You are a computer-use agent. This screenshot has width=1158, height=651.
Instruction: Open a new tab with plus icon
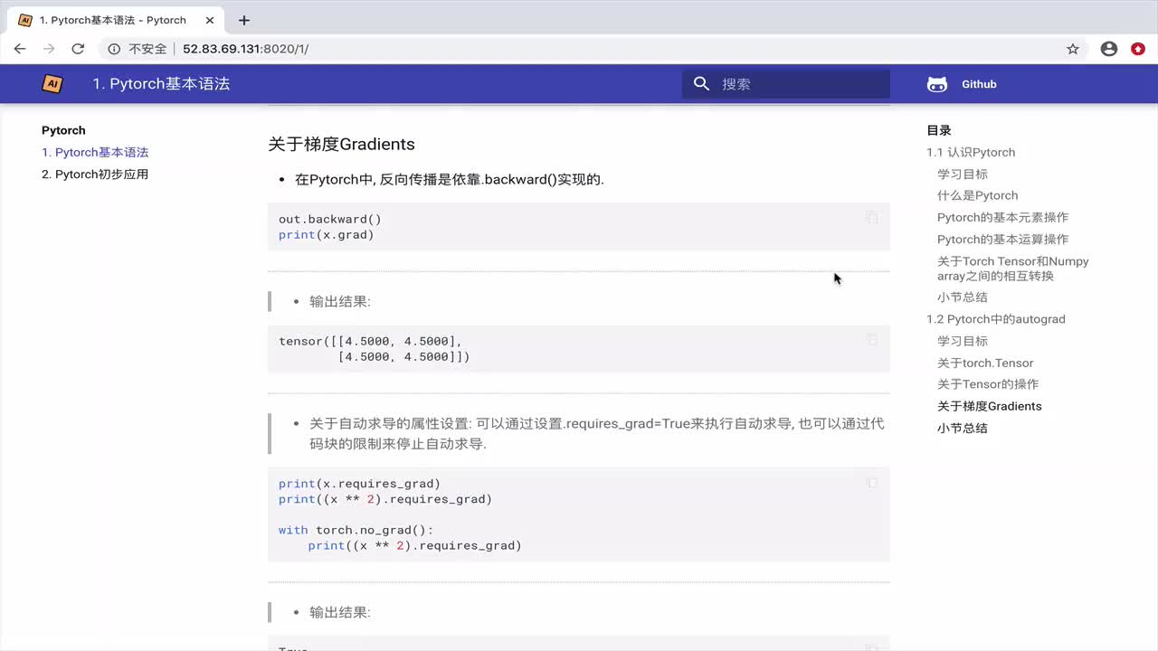coord(244,20)
